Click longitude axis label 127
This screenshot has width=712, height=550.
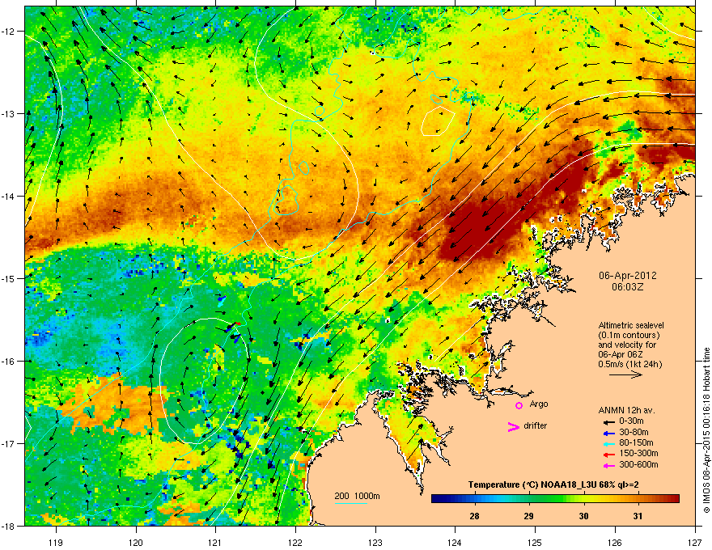(695, 542)
